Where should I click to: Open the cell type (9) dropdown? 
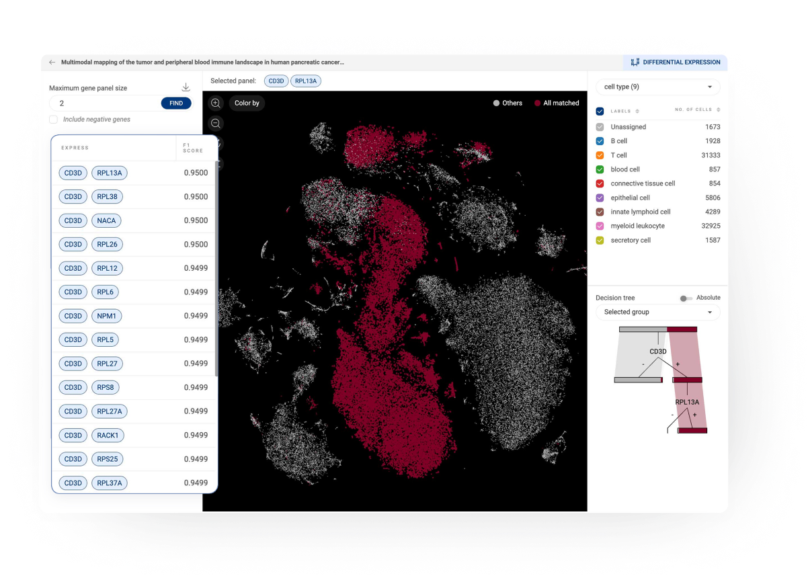click(657, 87)
